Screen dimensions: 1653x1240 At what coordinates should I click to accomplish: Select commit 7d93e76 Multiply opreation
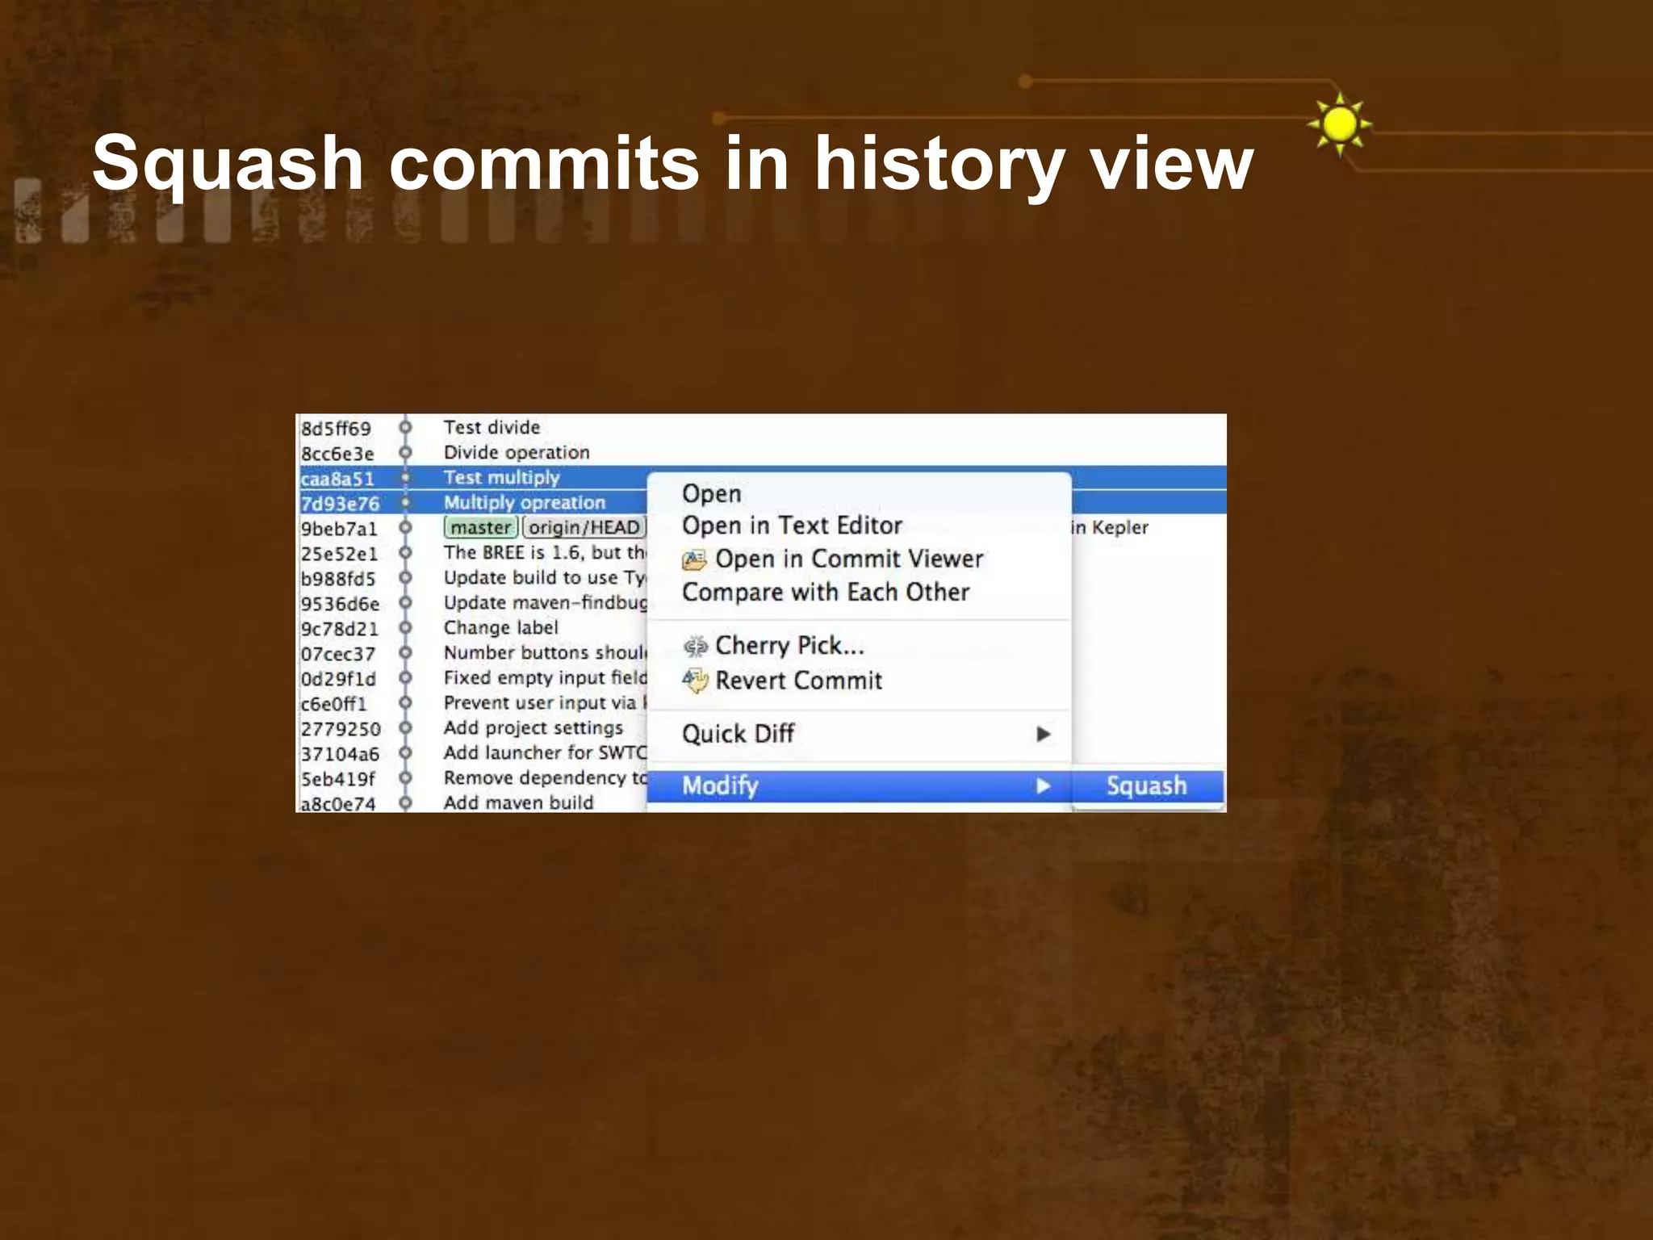(473, 503)
